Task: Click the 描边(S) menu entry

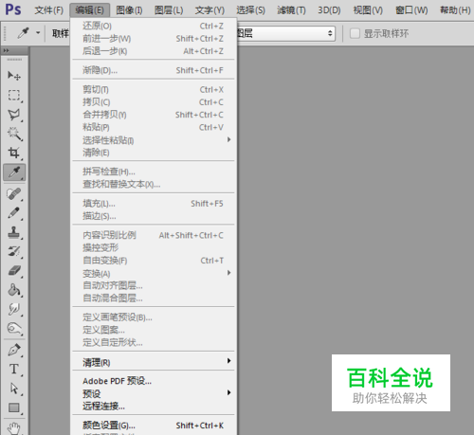Action: (154, 216)
